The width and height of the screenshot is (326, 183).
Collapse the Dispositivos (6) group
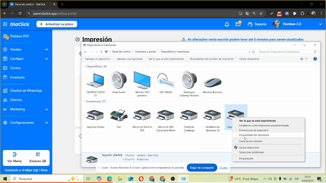click(84, 66)
